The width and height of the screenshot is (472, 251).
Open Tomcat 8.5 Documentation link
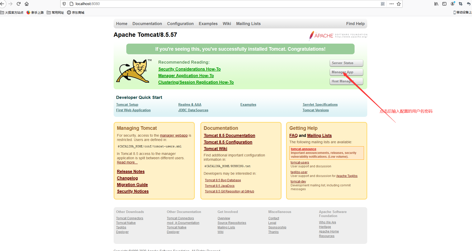[x=230, y=135]
